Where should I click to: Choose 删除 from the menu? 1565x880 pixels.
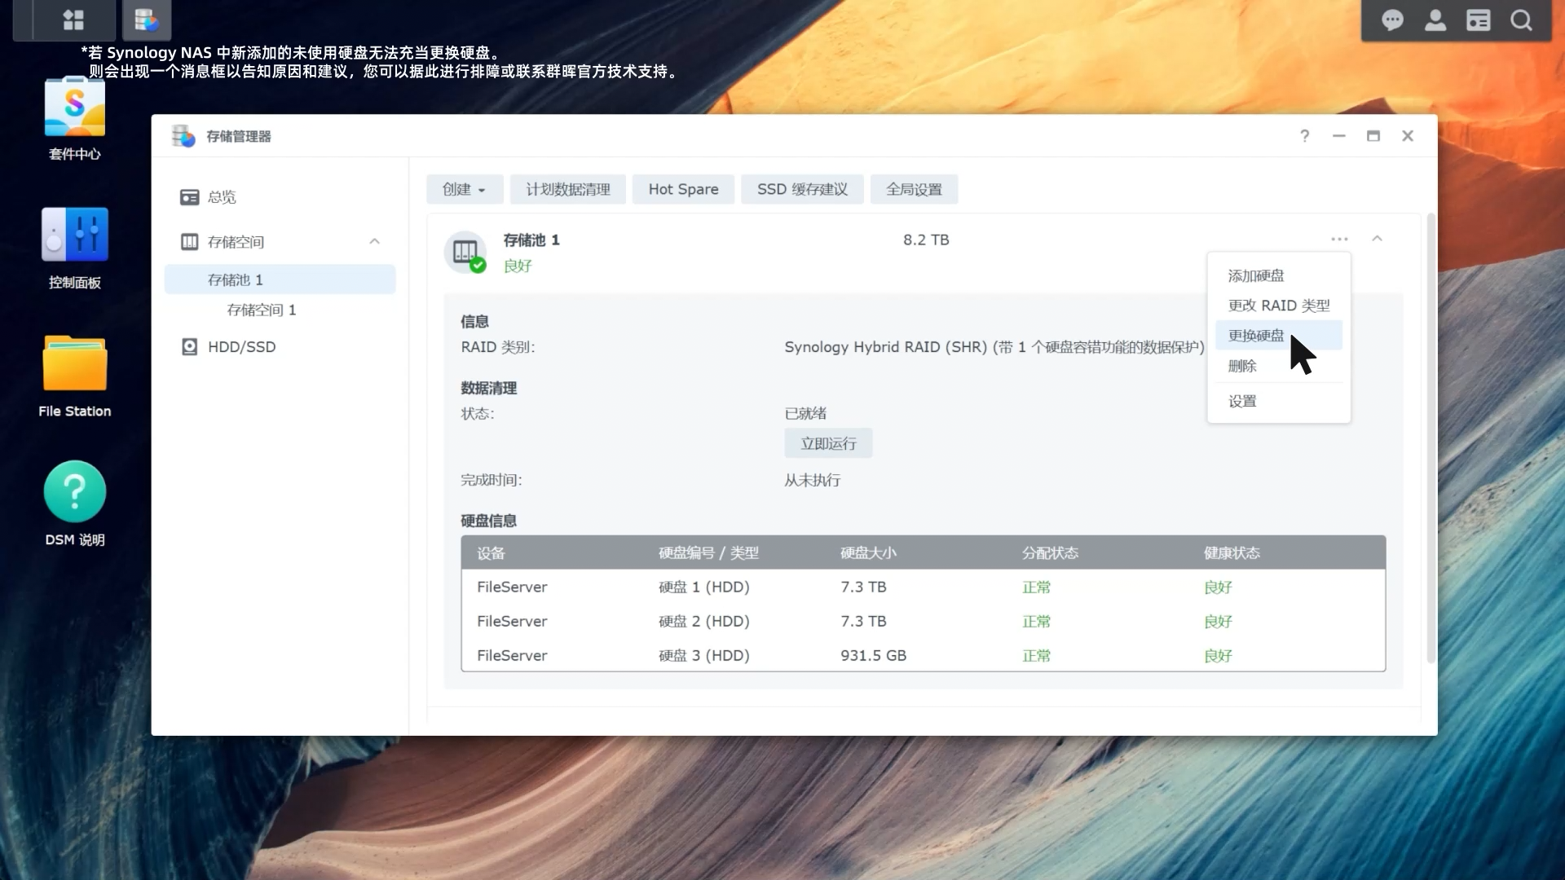[1278, 366]
